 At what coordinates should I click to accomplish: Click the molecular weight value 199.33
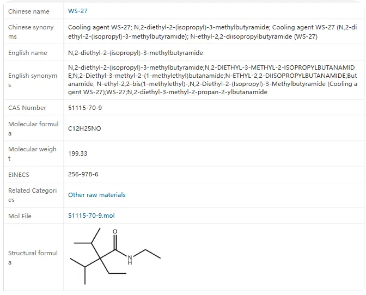77,153
